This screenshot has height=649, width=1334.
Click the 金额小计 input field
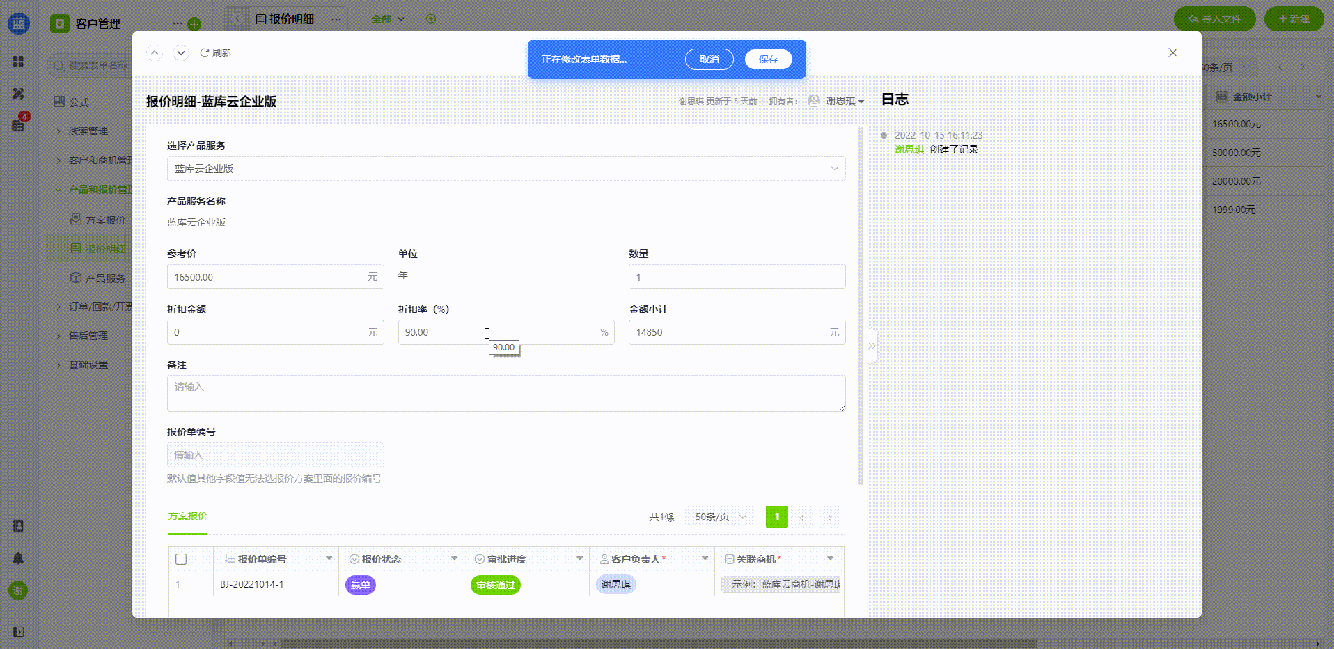coord(737,332)
